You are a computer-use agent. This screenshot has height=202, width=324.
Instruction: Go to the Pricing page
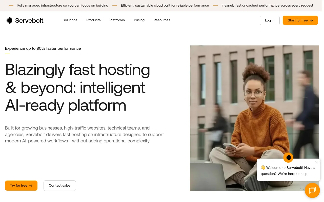coord(139,20)
